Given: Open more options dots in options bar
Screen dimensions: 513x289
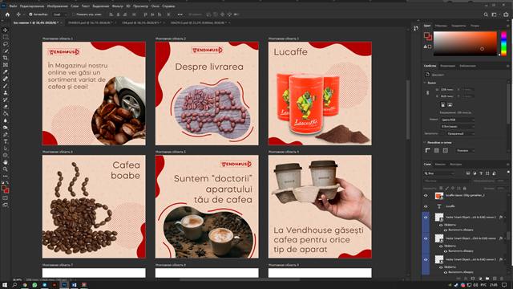Looking at the screenshot, I should (x=180, y=14).
